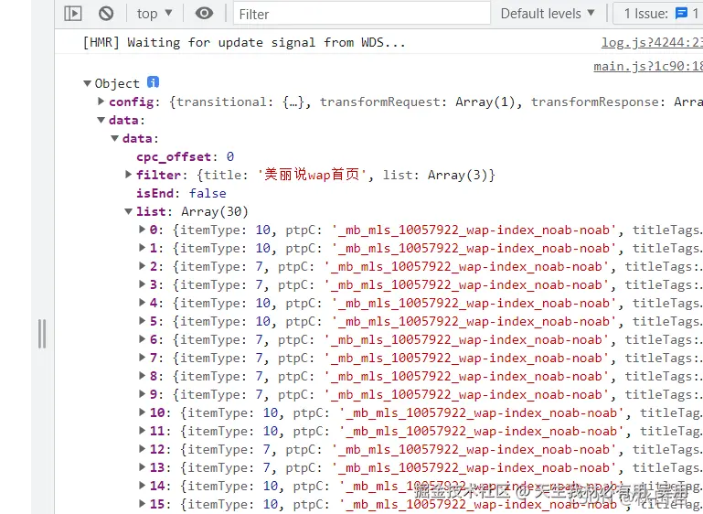Click the eye live expression icon
The image size is (703, 514).
204,14
